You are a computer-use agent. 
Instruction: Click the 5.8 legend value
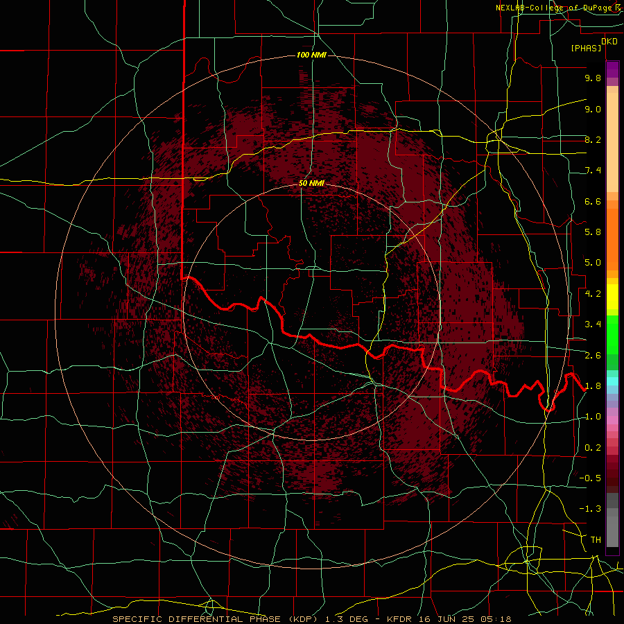point(593,232)
